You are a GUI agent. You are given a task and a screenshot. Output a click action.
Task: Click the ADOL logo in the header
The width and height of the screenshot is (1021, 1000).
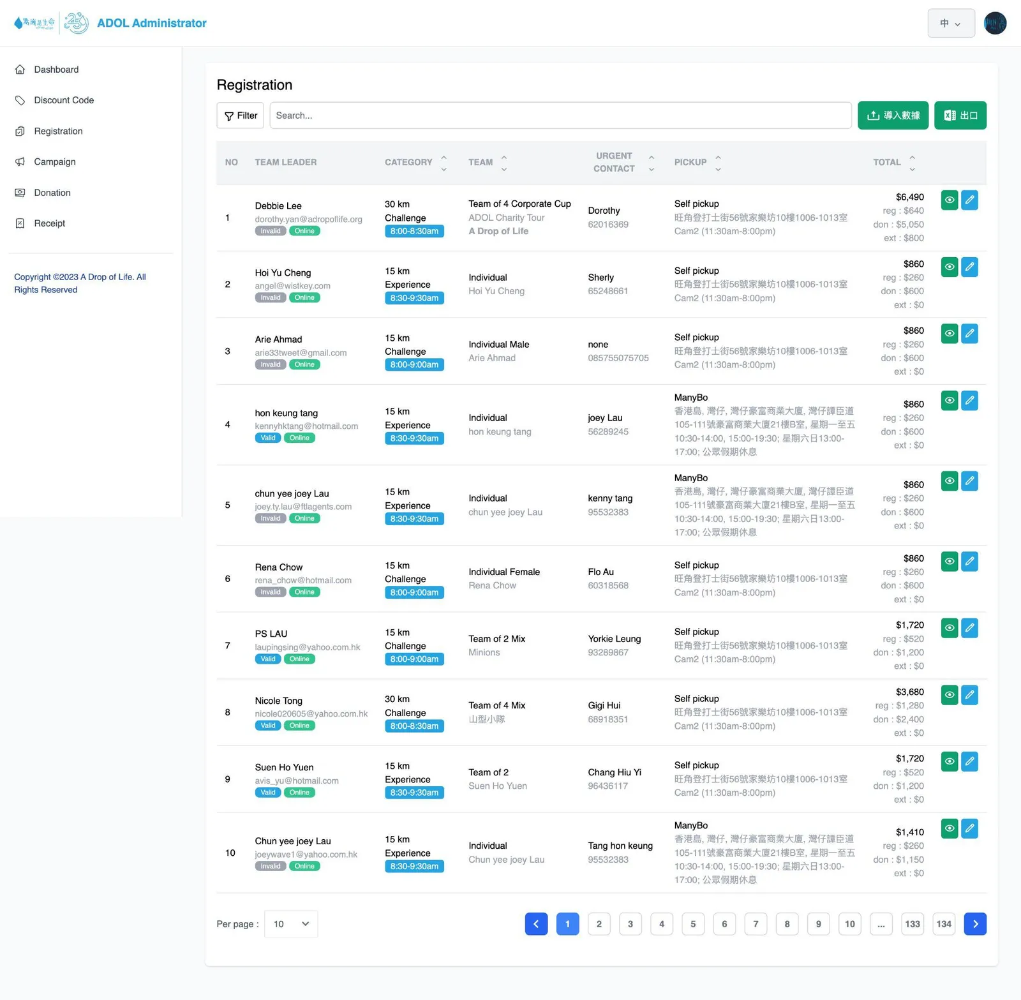point(51,23)
